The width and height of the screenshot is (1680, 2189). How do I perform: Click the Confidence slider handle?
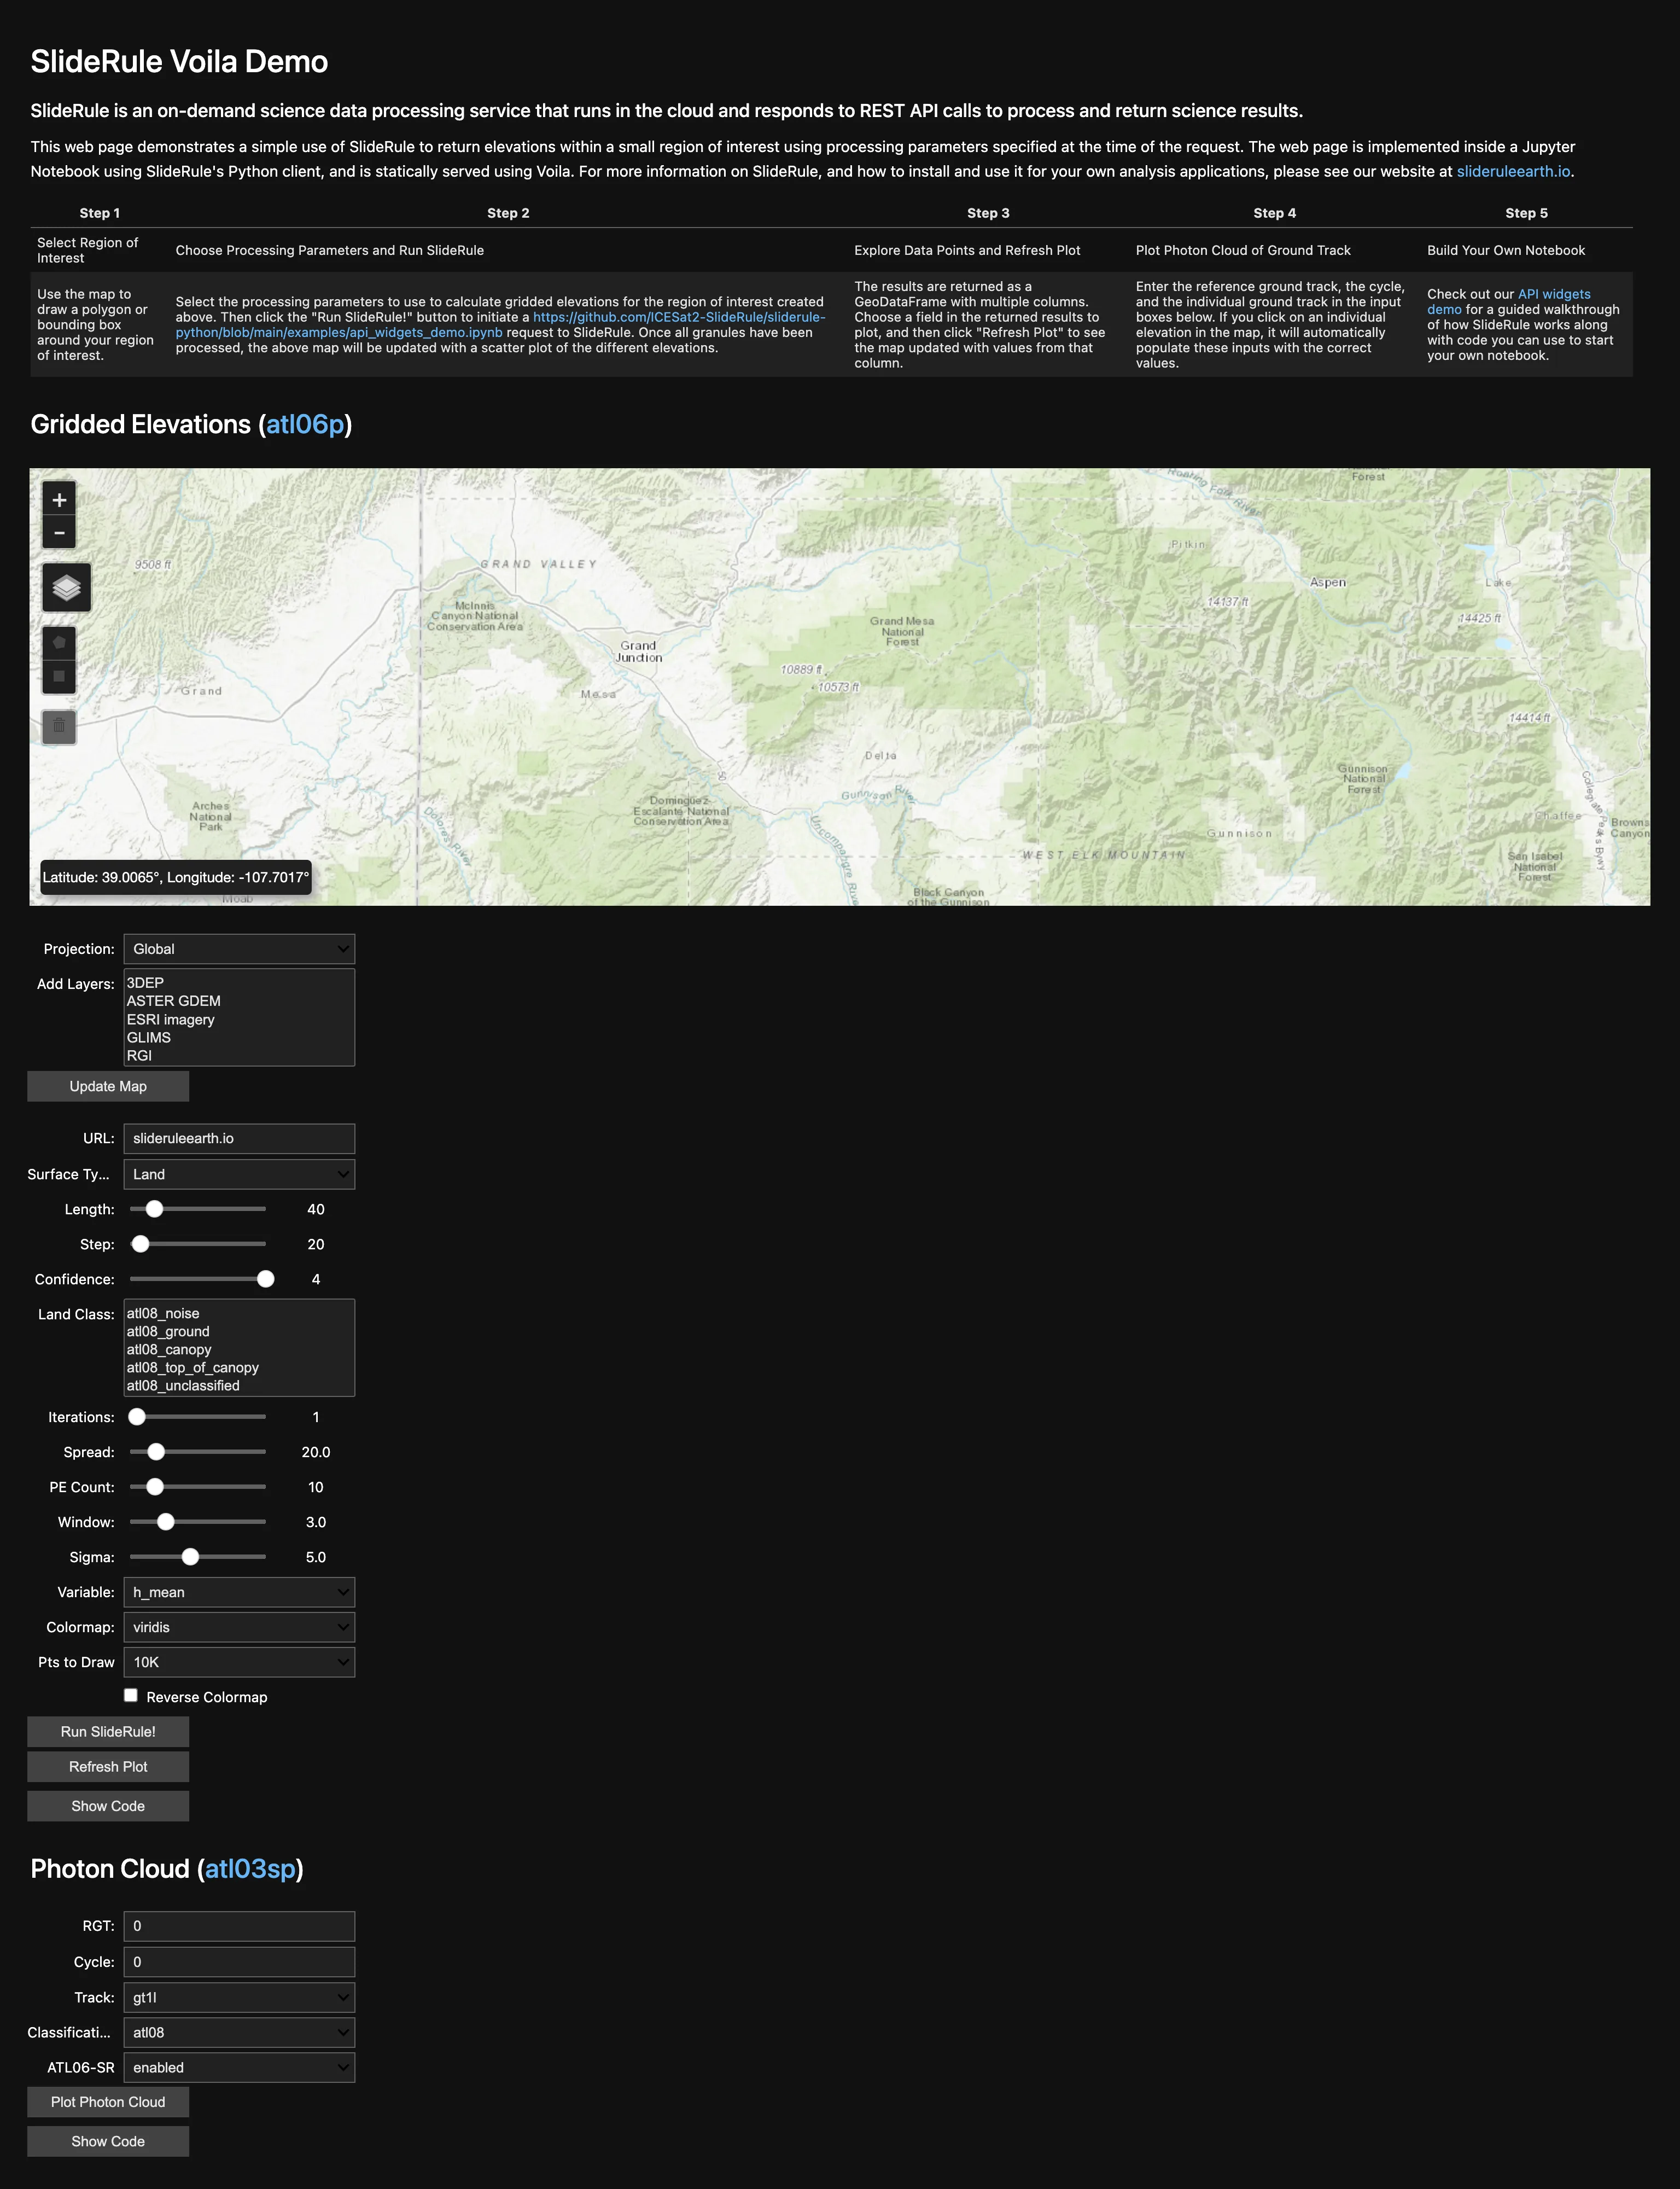[x=265, y=1279]
